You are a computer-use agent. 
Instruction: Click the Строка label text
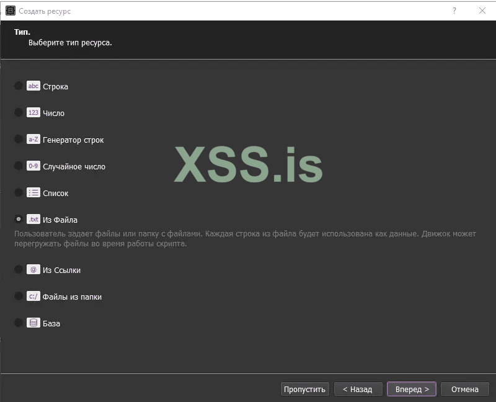pyautogui.click(x=55, y=86)
